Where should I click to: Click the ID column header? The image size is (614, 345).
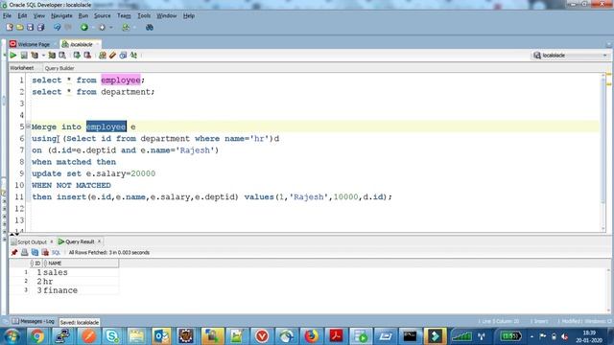tap(35, 264)
